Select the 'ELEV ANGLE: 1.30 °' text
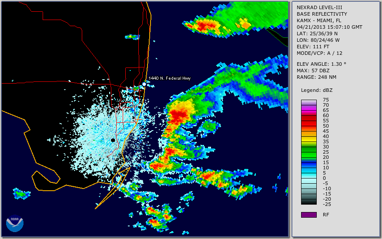The image size is (382, 239). click(x=321, y=64)
